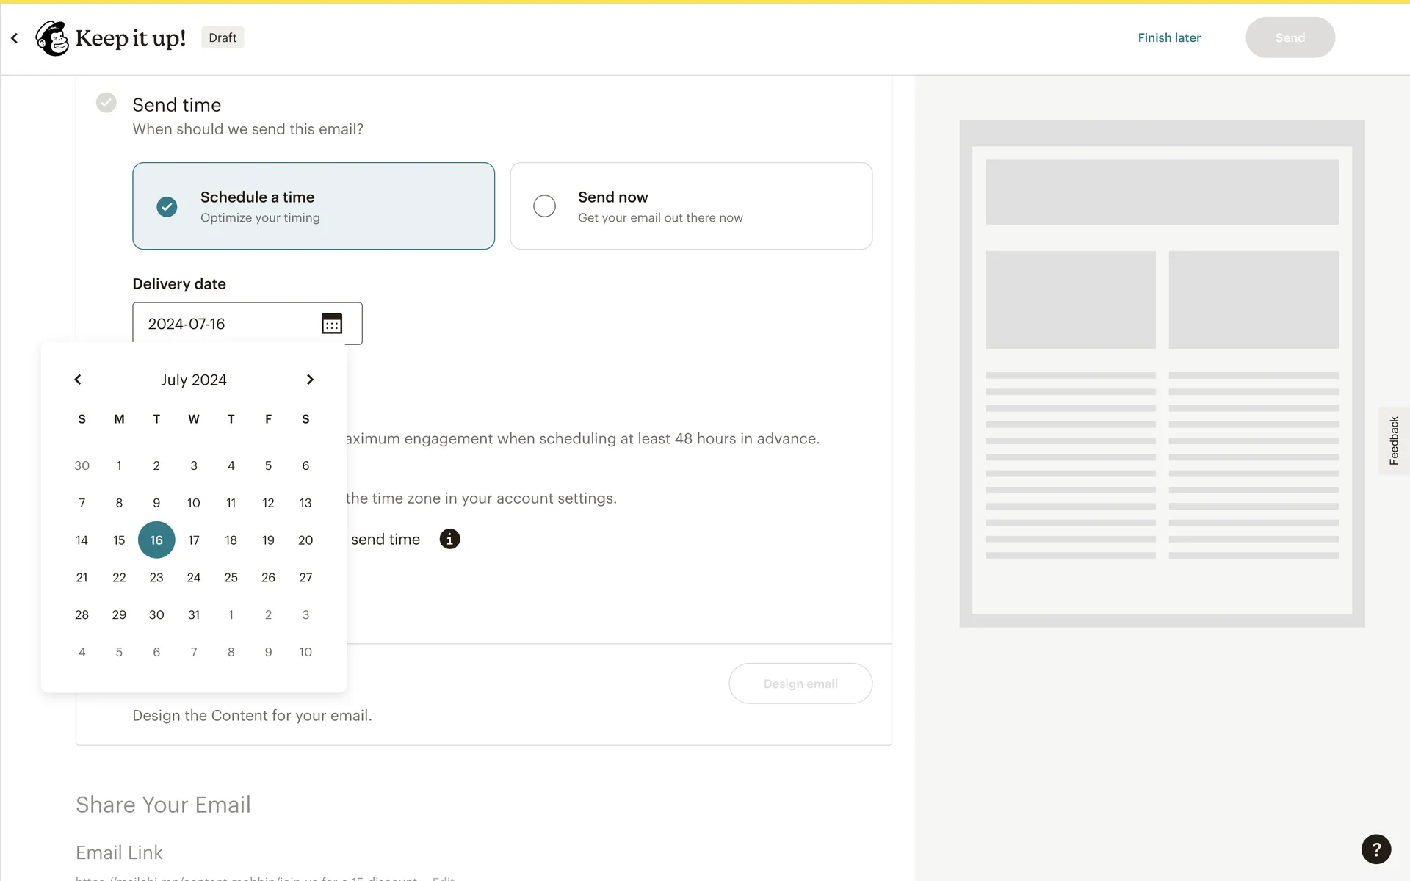Pick July 17 in the calendar

tap(194, 540)
